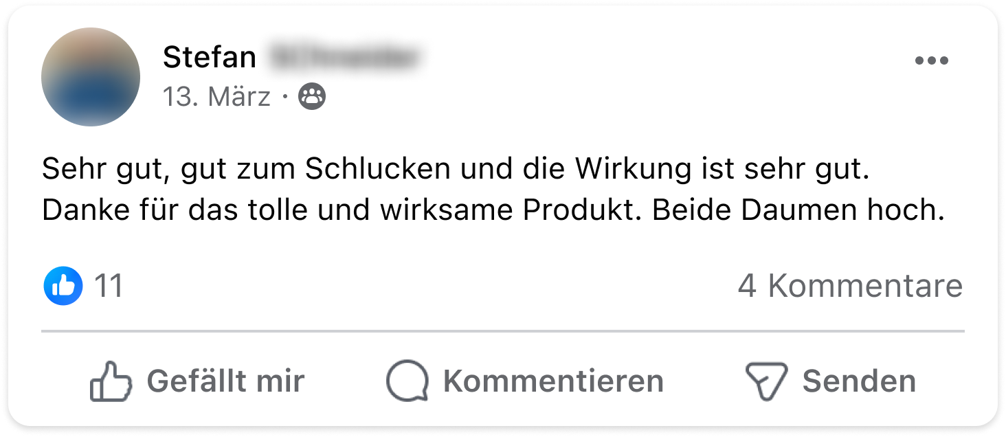Expand the 4 Kommentare link
The height and width of the screenshot is (437, 1006).
click(851, 286)
